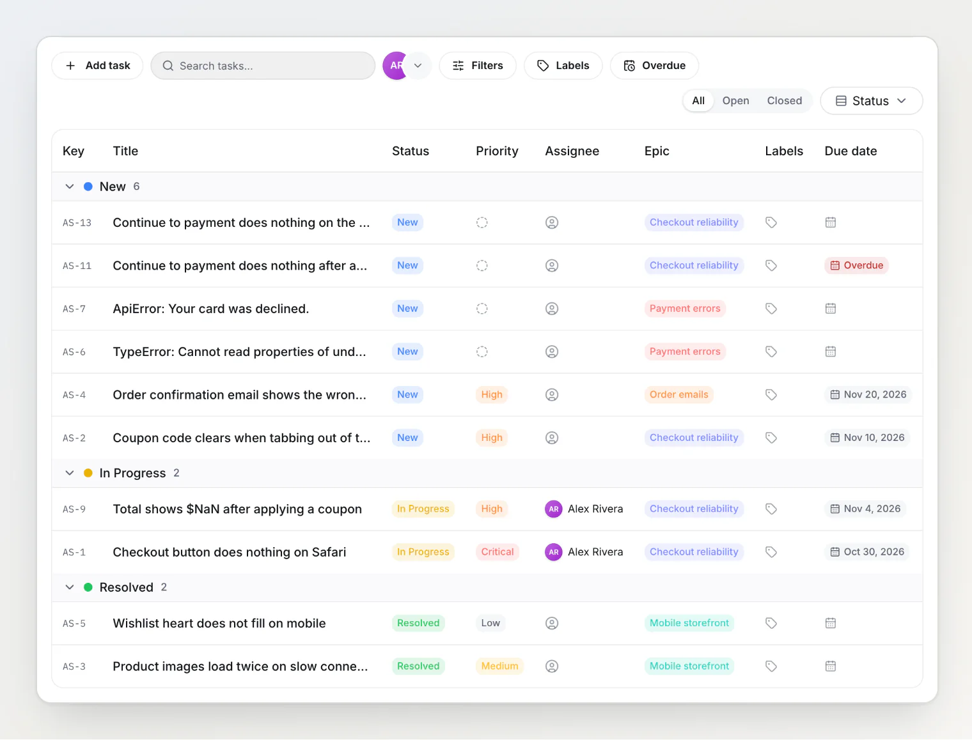Click the label tag icon for AS-13
The width and height of the screenshot is (972, 740).
point(771,222)
